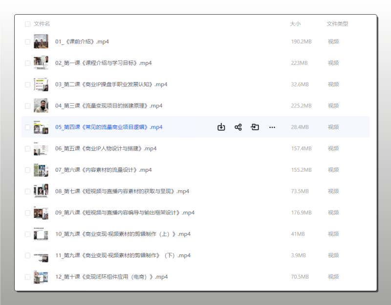391x305 pixels.
Task: Click the video thumbnail for 02_第一课
Action: coord(41,63)
